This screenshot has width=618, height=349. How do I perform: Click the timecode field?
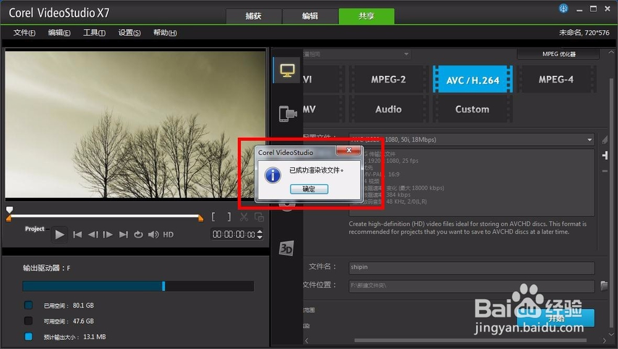pos(234,234)
